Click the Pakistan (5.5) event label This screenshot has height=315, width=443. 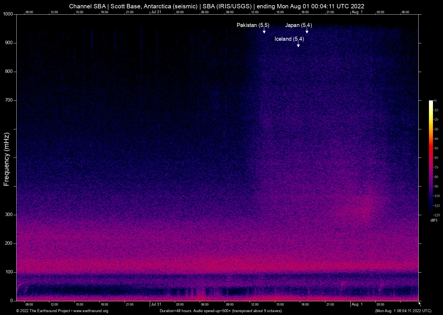coord(253,25)
